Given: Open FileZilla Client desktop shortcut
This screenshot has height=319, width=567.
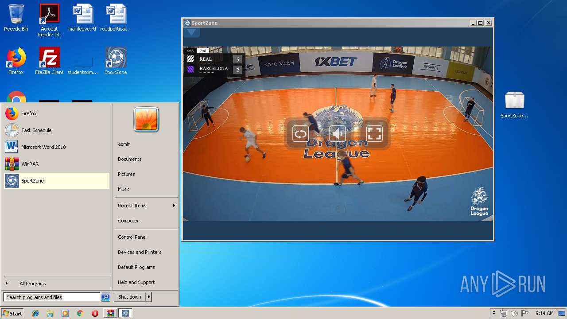Looking at the screenshot, I should point(49,61).
